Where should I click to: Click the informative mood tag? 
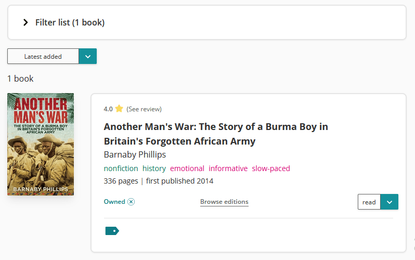(x=228, y=168)
